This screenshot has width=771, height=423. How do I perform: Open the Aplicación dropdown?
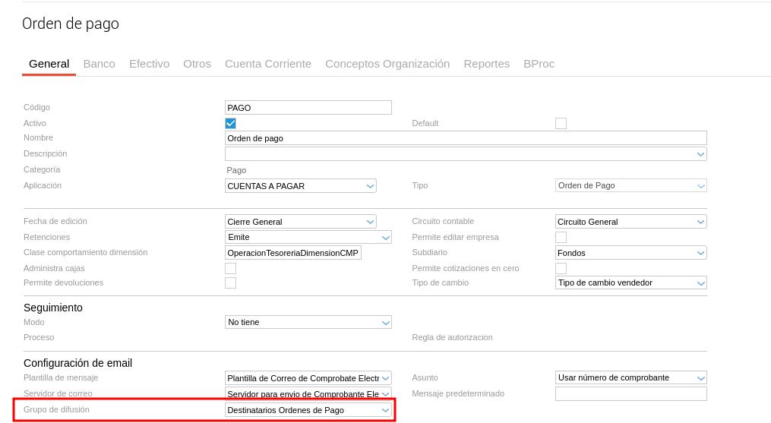click(301, 185)
